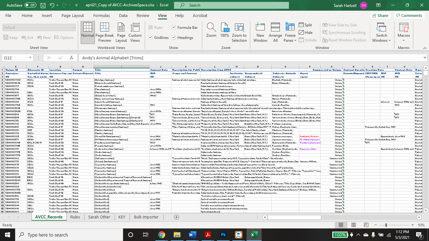Viewport: 429px width, 241px height.
Task: Click Zoom to Selection
Action: 239,32
